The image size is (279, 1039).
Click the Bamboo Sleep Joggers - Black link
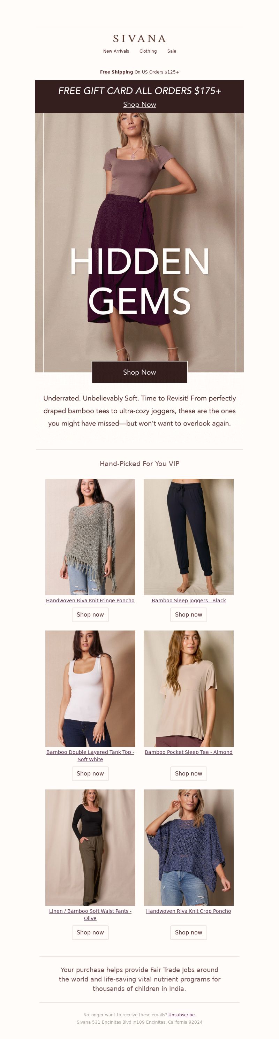[189, 601]
